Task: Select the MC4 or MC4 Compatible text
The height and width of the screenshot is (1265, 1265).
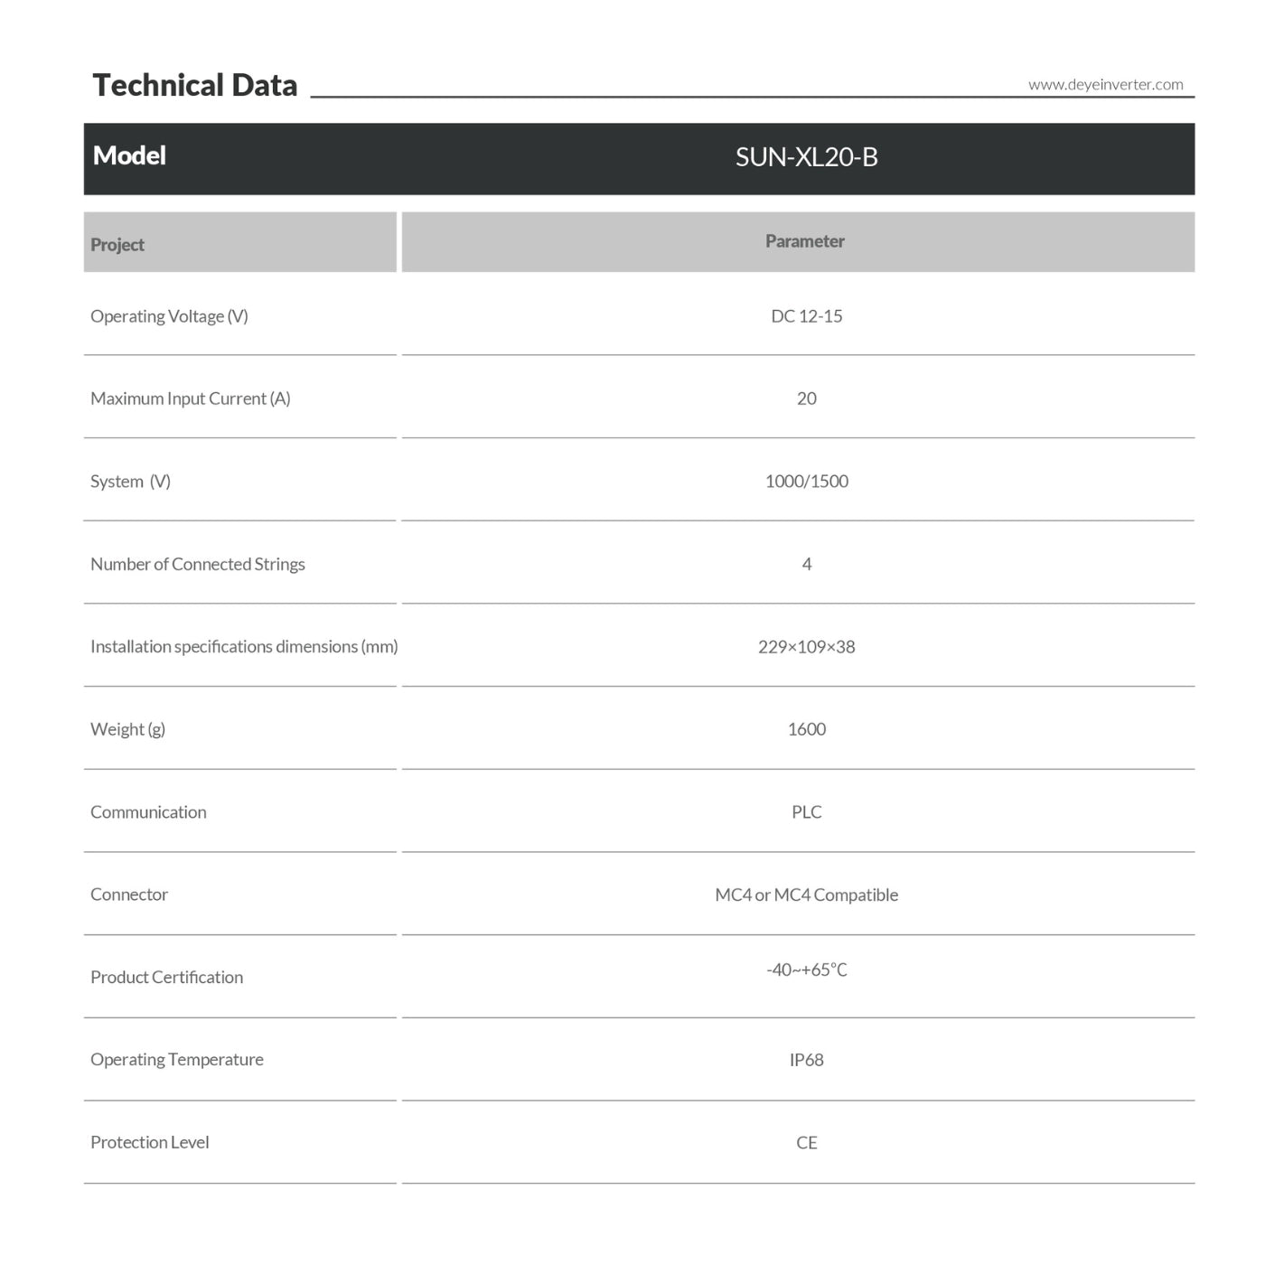Action: click(806, 895)
